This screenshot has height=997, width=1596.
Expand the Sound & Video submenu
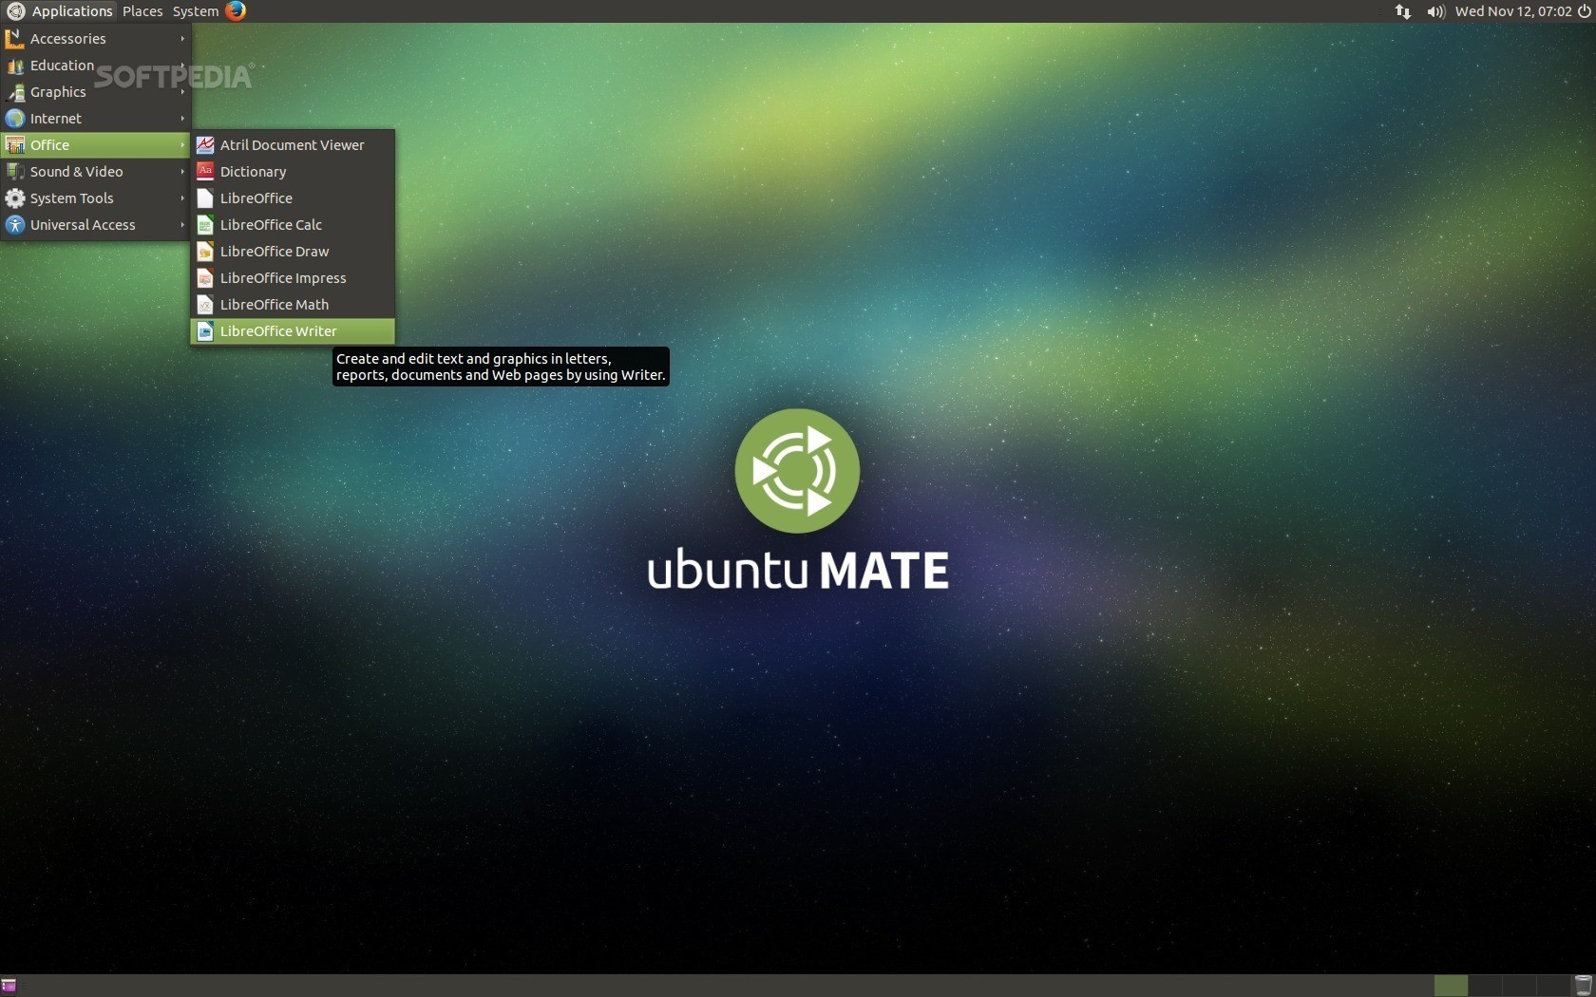pos(76,172)
